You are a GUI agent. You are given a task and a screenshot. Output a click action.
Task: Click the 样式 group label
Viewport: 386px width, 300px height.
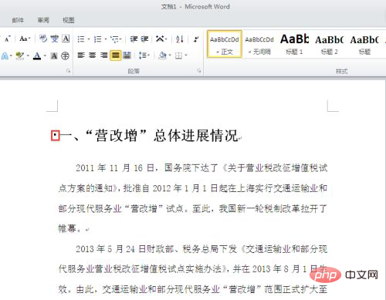341,71
